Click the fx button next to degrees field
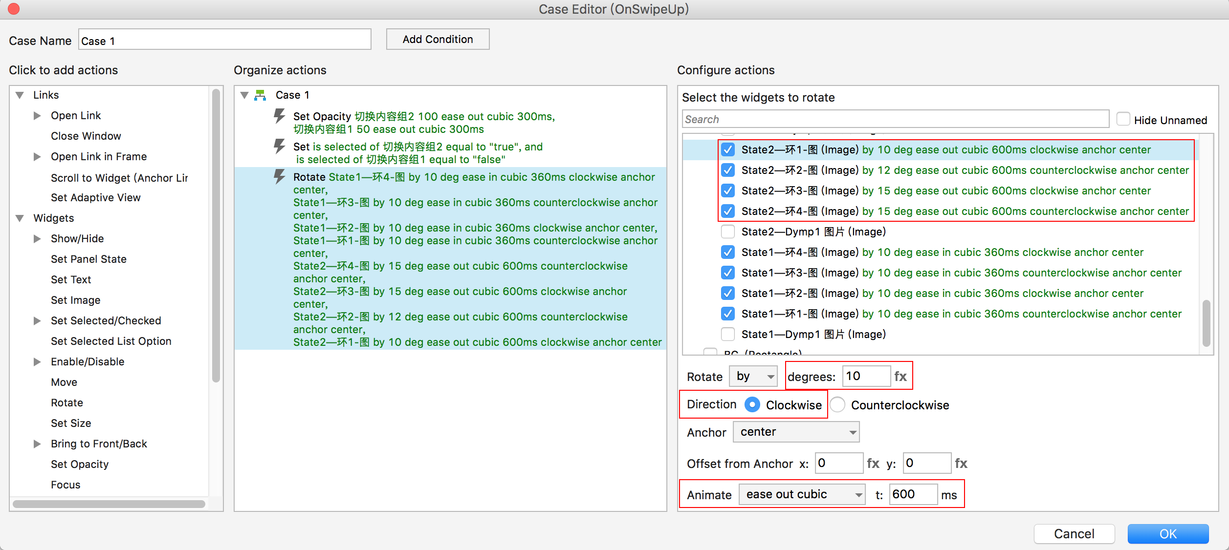Image resolution: width=1229 pixels, height=550 pixels. pyautogui.click(x=900, y=377)
